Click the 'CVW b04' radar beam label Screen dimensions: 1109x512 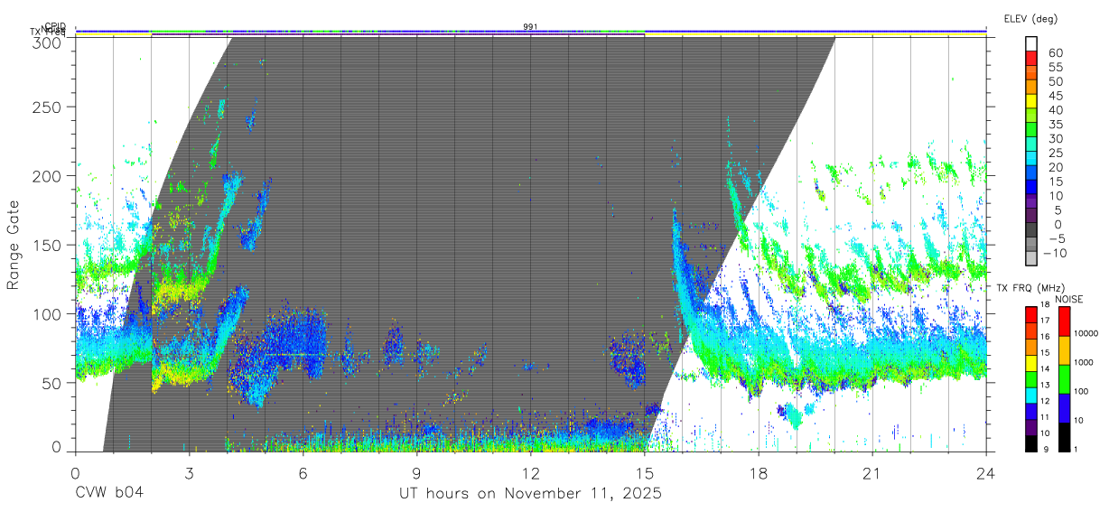click(x=109, y=494)
